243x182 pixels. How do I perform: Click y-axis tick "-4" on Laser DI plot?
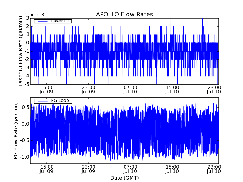coord(27,76)
